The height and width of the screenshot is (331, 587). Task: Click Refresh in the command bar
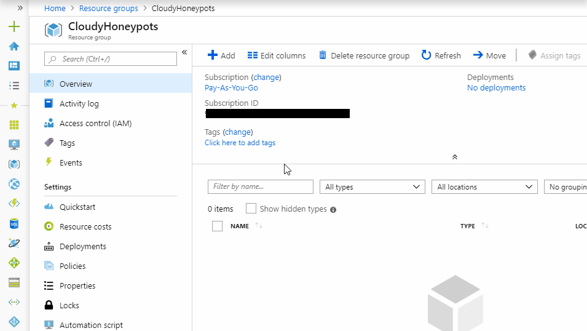coord(441,55)
